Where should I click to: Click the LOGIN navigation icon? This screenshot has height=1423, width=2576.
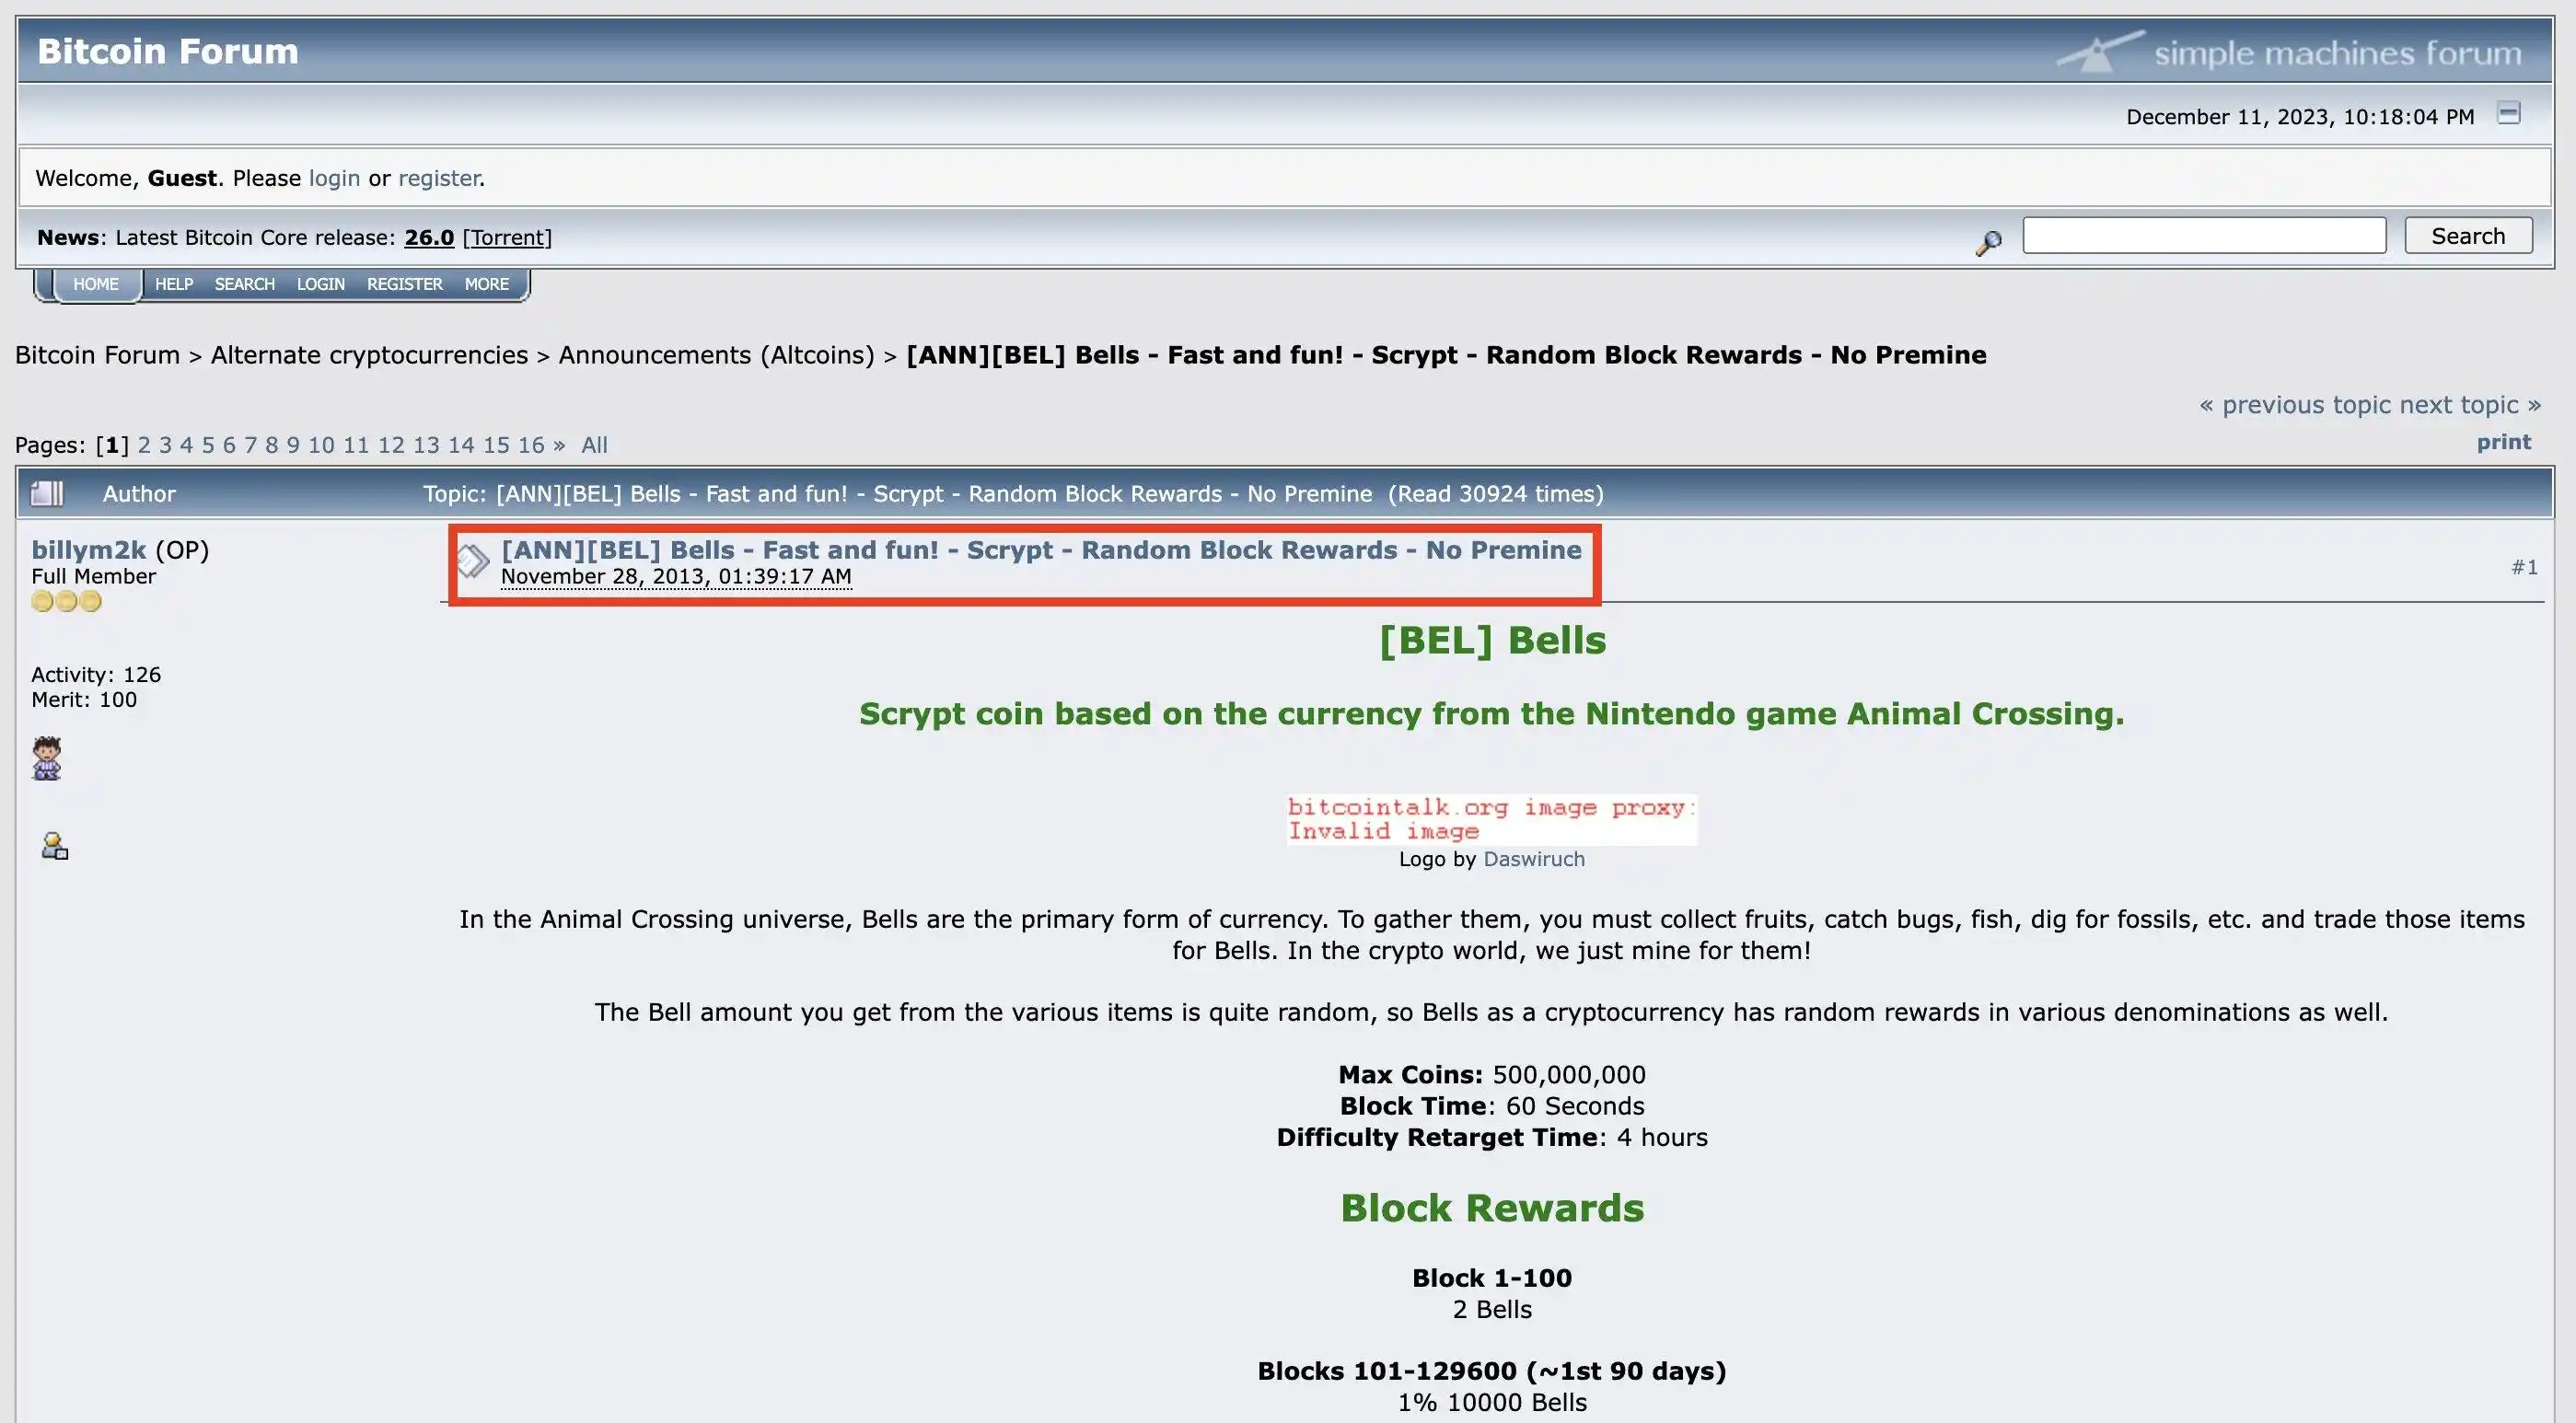[320, 283]
